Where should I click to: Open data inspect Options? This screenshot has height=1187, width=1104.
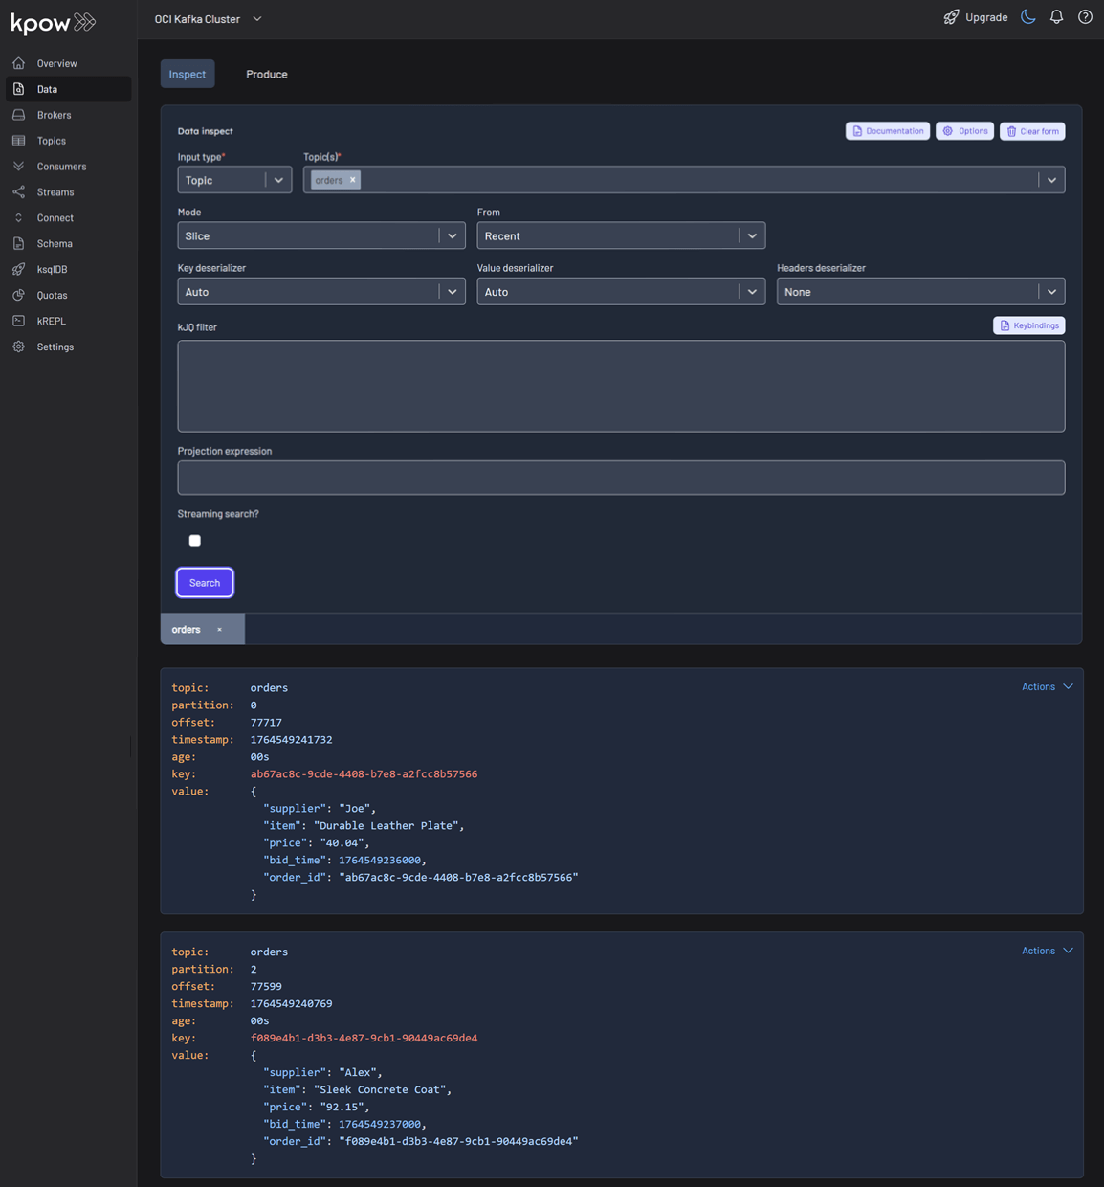(964, 131)
